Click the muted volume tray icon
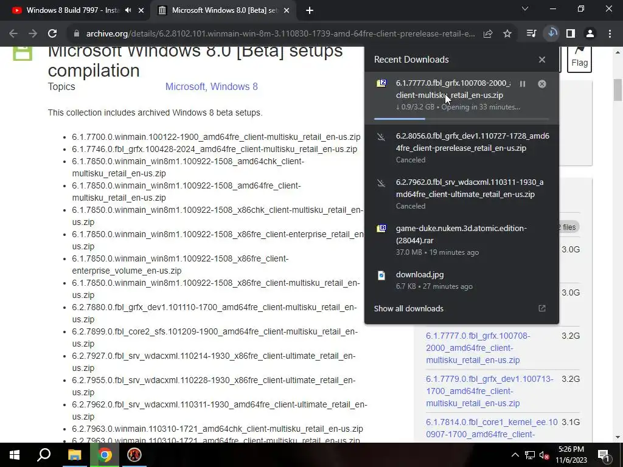This screenshot has height=467, width=623. (545, 455)
